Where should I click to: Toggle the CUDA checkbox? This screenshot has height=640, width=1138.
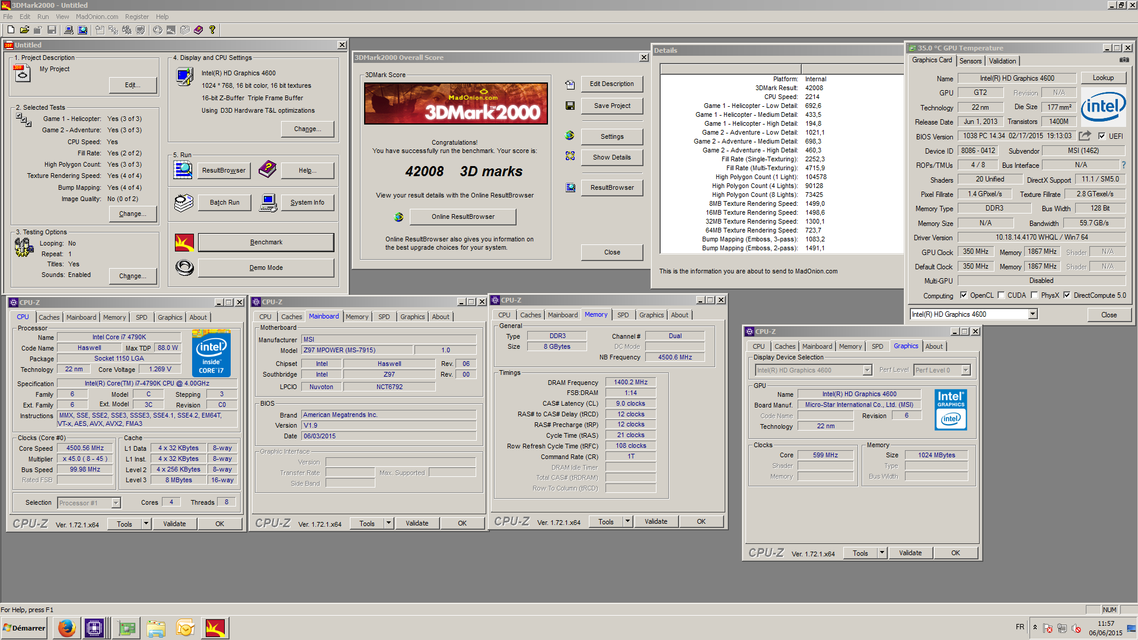pyautogui.click(x=1001, y=295)
